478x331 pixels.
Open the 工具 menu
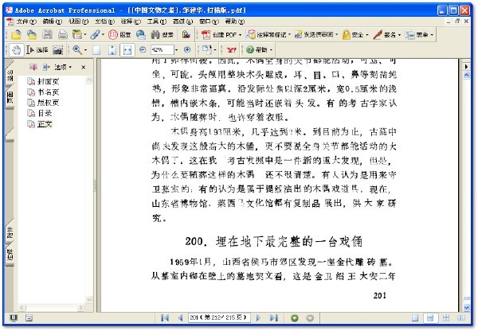[157, 21]
